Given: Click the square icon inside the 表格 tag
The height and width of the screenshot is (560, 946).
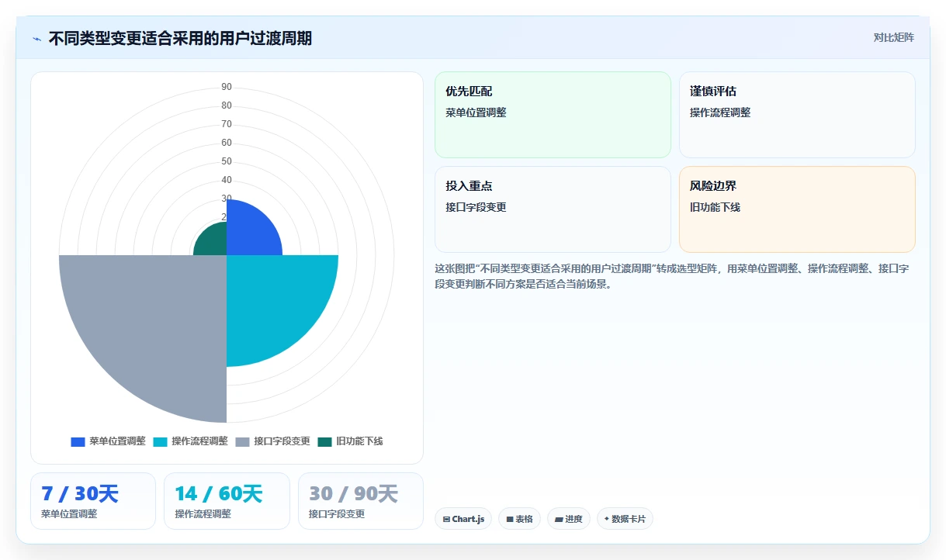Looking at the screenshot, I should [510, 519].
